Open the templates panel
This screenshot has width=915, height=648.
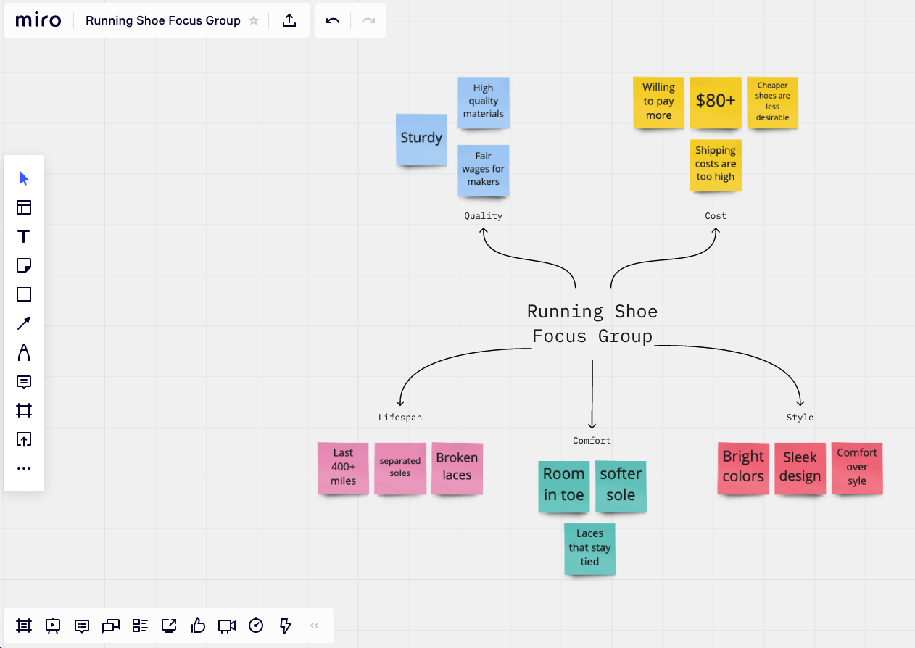[x=24, y=207]
